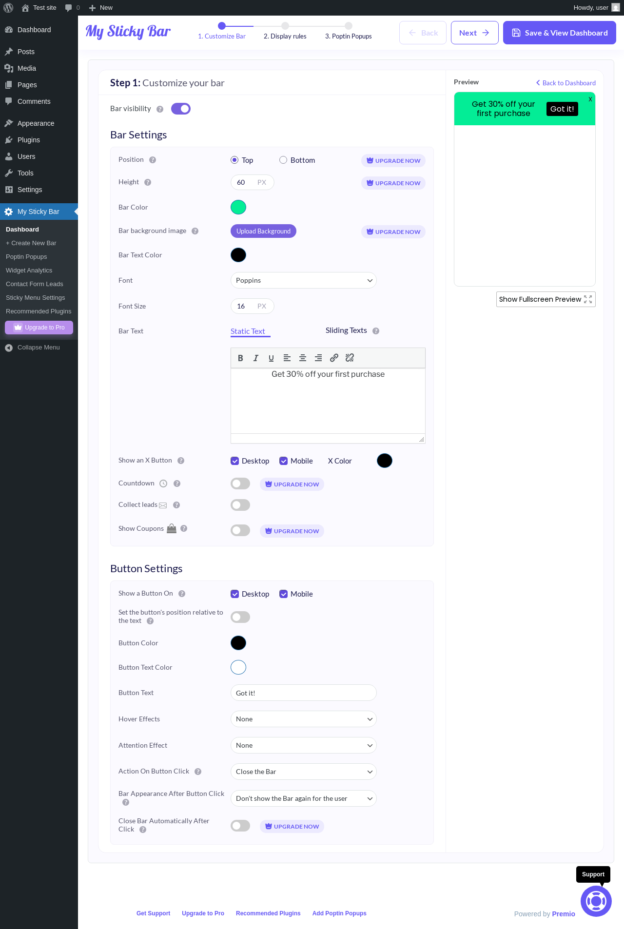Open the X Color swatch
This screenshot has height=929, width=624.
[x=385, y=461]
